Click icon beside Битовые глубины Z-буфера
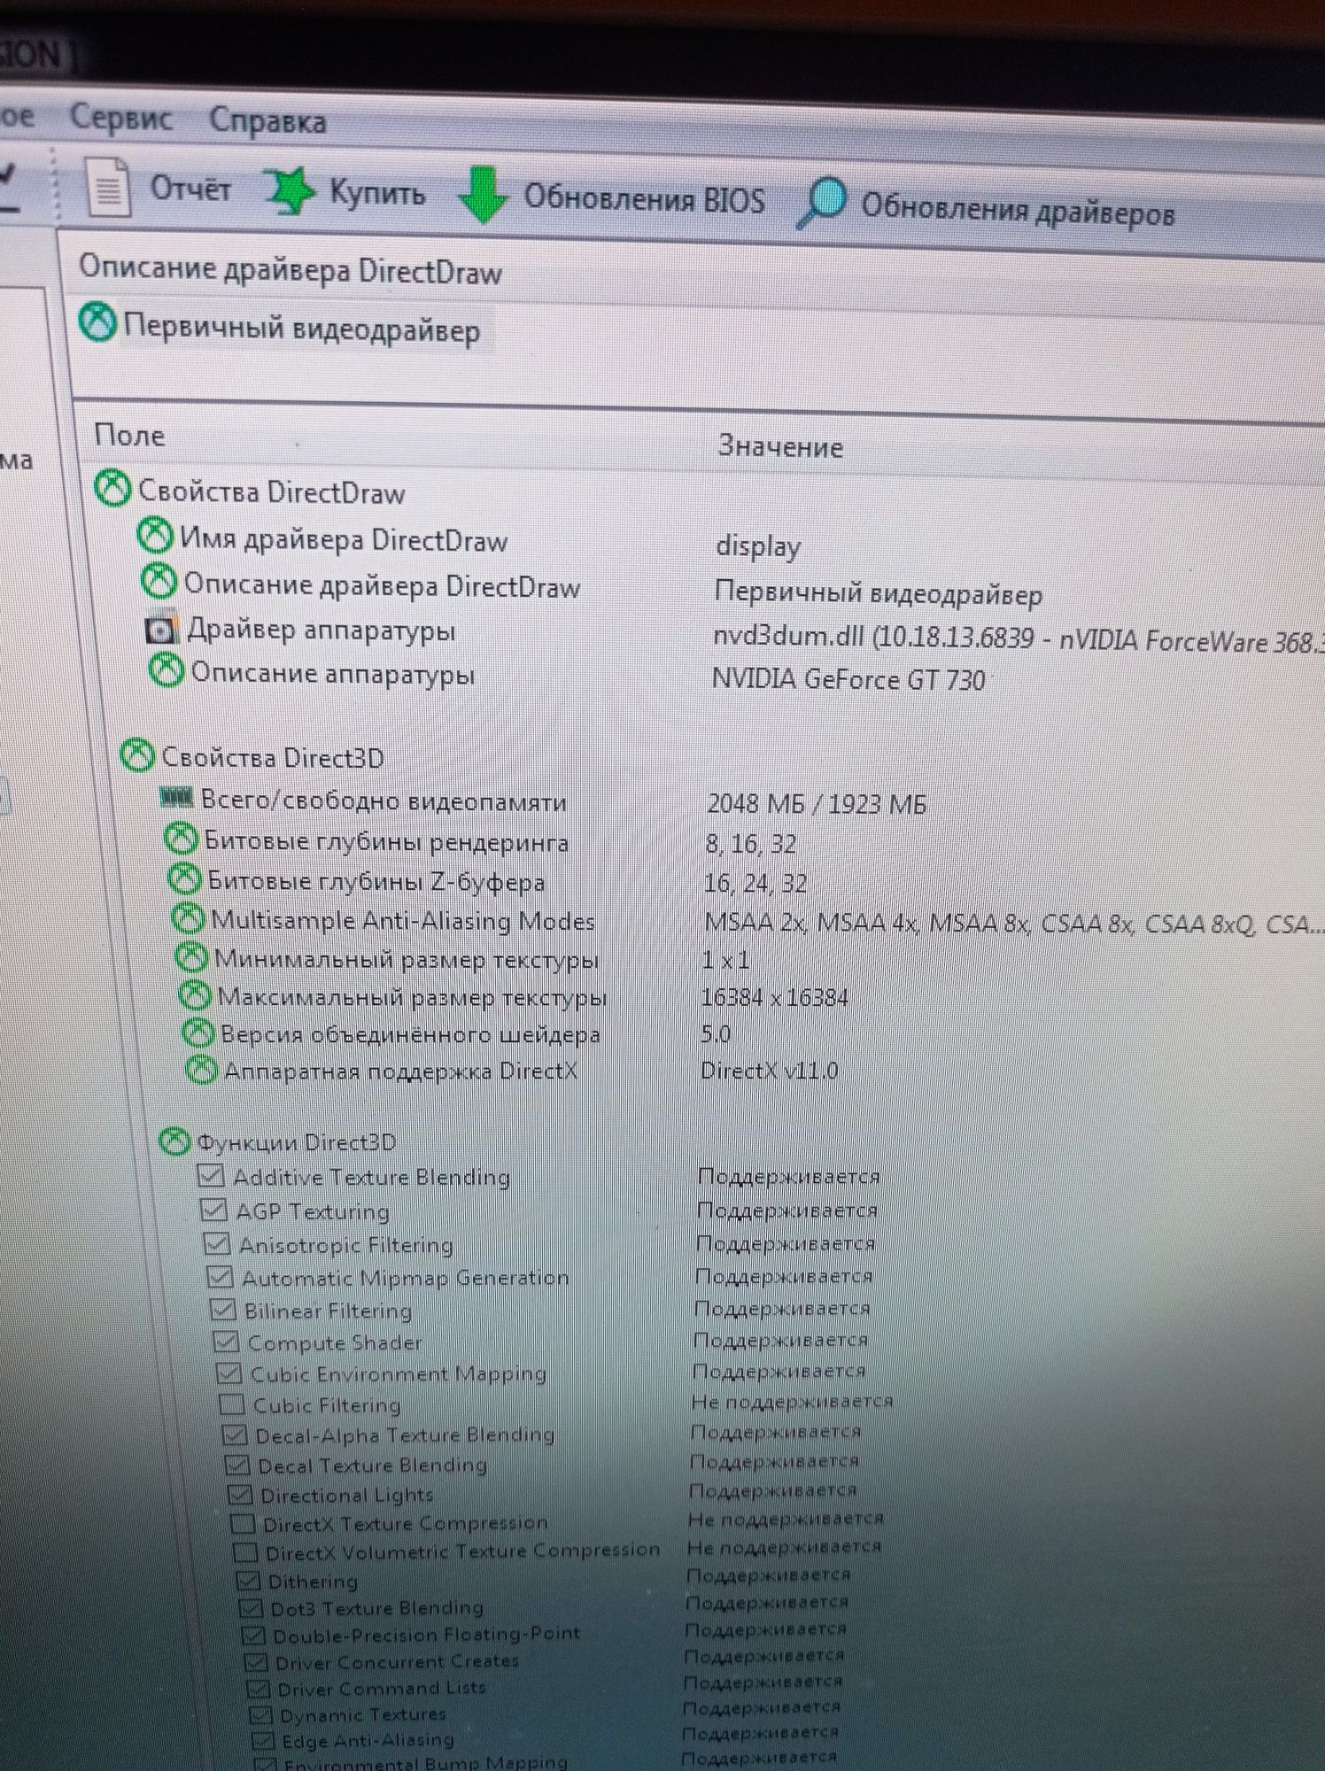The height and width of the screenshot is (1771, 1325). (184, 878)
